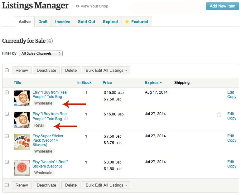Switch to the Draft tab

(43, 22)
